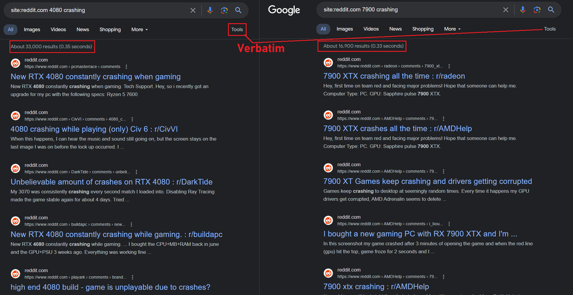This screenshot has width=573, height=295.
Task: Click Reddit favicon of CivVI result
Action: [x=15, y=116]
